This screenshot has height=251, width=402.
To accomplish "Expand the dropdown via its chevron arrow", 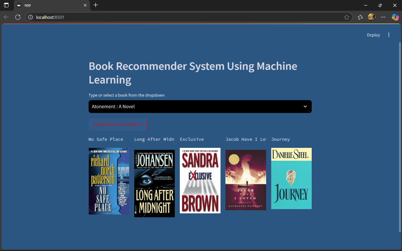I will point(305,106).
